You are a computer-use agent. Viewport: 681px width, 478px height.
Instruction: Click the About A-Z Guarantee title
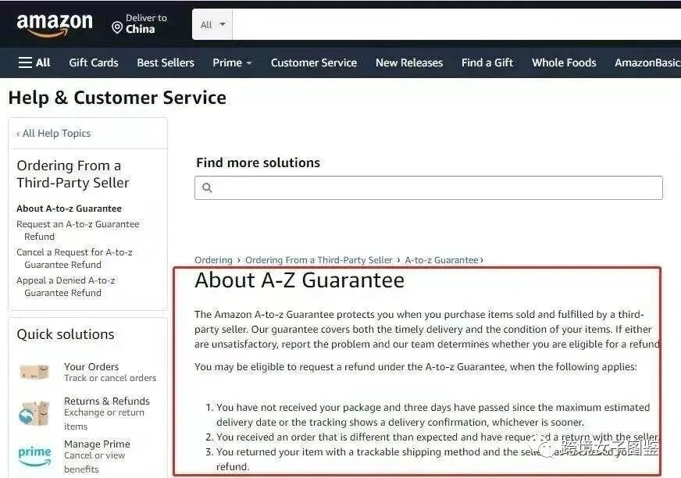(x=299, y=280)
